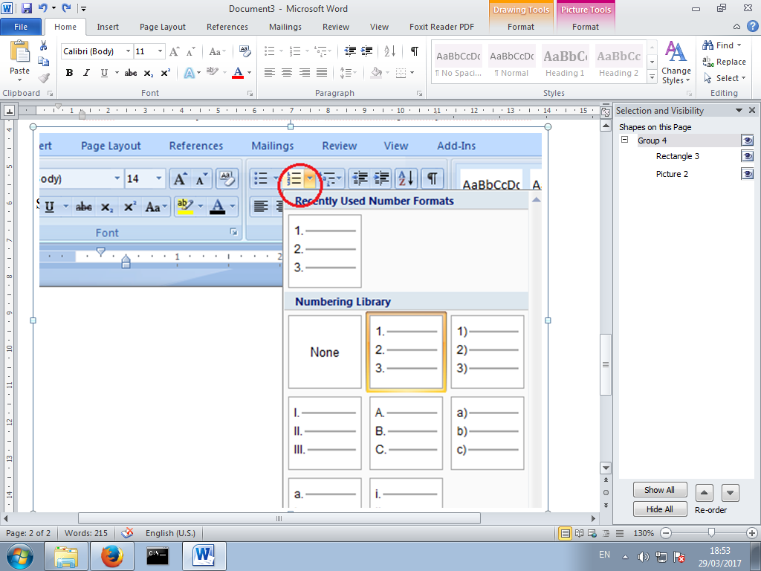Click the Hide All button
761x571 pixels.
click(660, 509)
